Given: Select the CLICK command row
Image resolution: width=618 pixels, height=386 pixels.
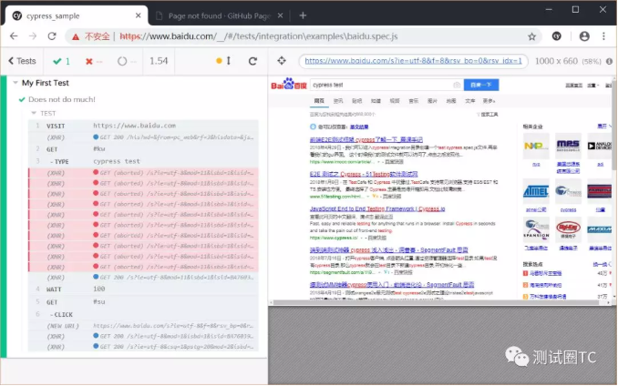Looking at the screenshot, I should click(143, 314).
